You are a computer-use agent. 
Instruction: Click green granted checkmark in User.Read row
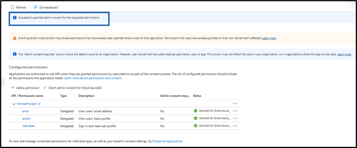click(195, 126)
